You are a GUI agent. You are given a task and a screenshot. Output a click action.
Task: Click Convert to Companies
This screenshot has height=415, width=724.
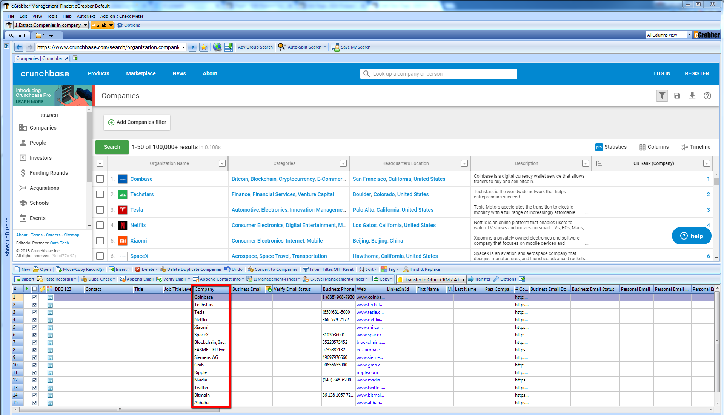point(272,269)
